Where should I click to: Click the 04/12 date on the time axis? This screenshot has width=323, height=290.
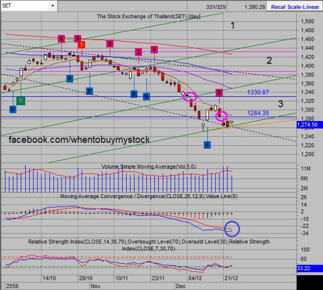click(x=195, y=278)
